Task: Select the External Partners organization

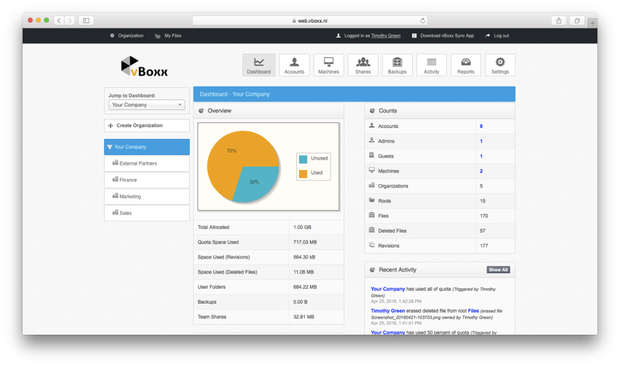Action: 147,163
